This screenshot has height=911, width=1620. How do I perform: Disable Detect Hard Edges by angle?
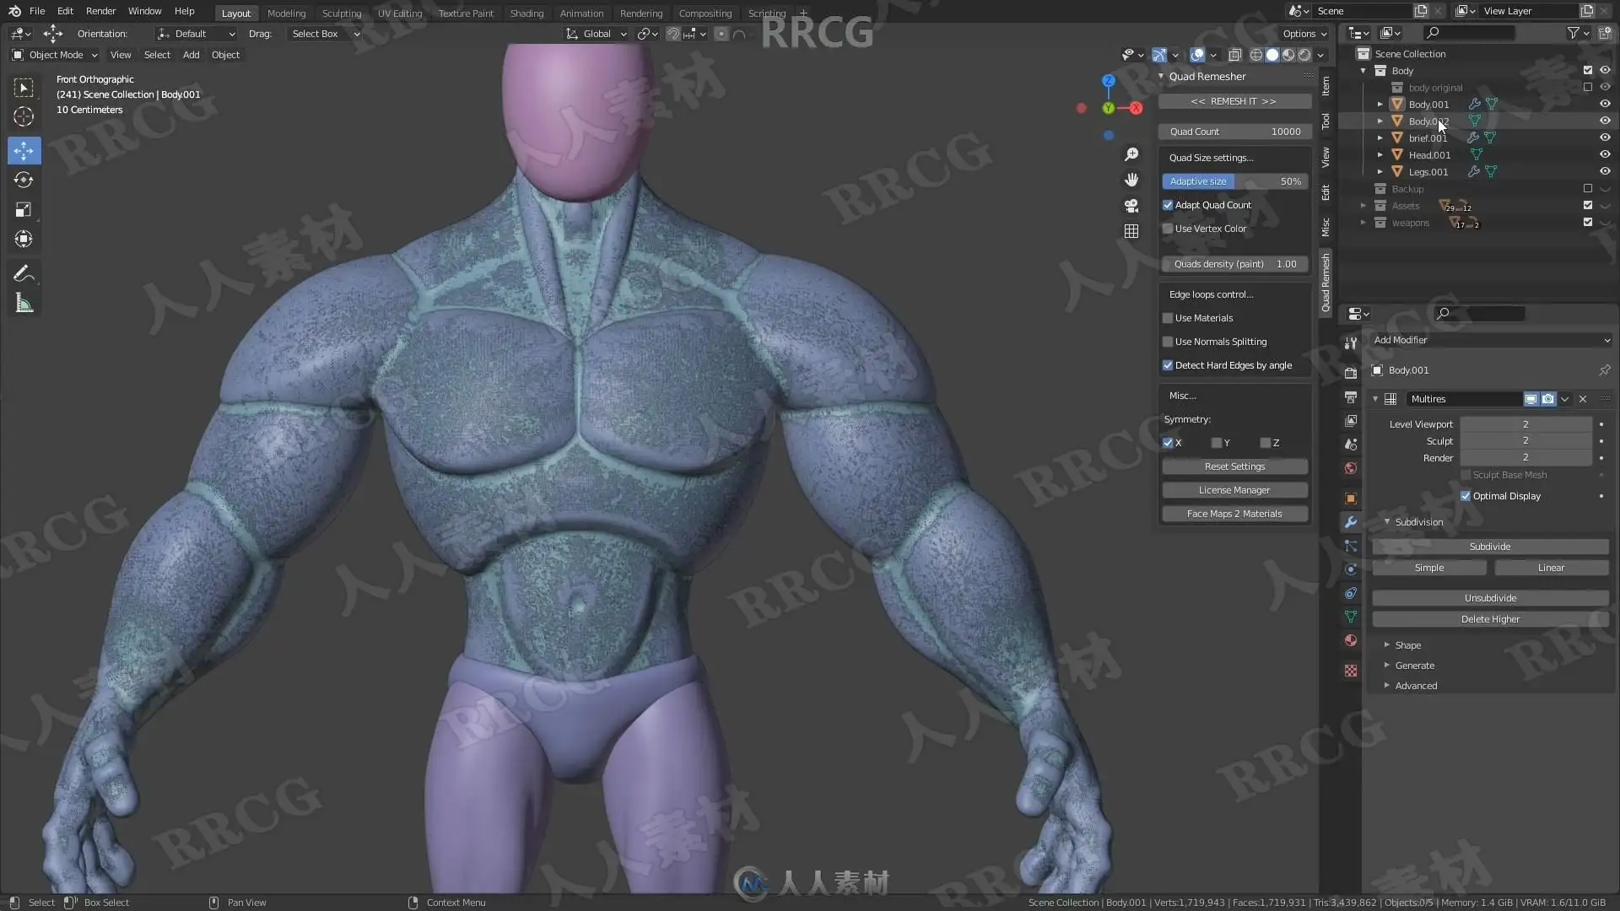point(1168,365)
